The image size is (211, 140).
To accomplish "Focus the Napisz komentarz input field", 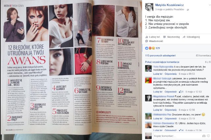I will click(x=177, y=136).
